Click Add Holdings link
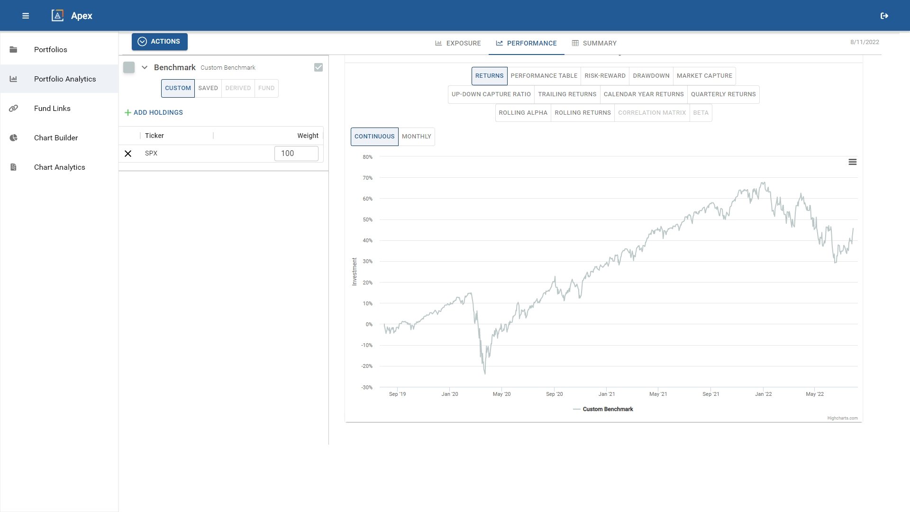This screenshot has width=910, height=512. tap(154, 112)
